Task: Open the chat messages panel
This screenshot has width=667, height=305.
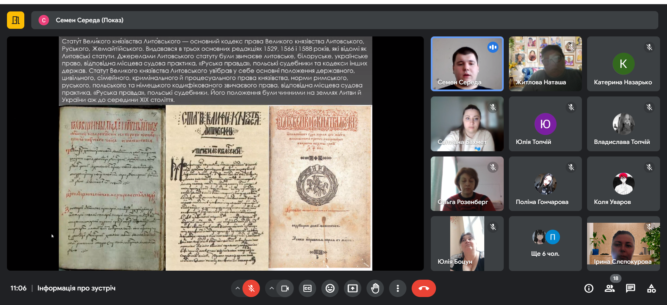Action: click(630, 288)
